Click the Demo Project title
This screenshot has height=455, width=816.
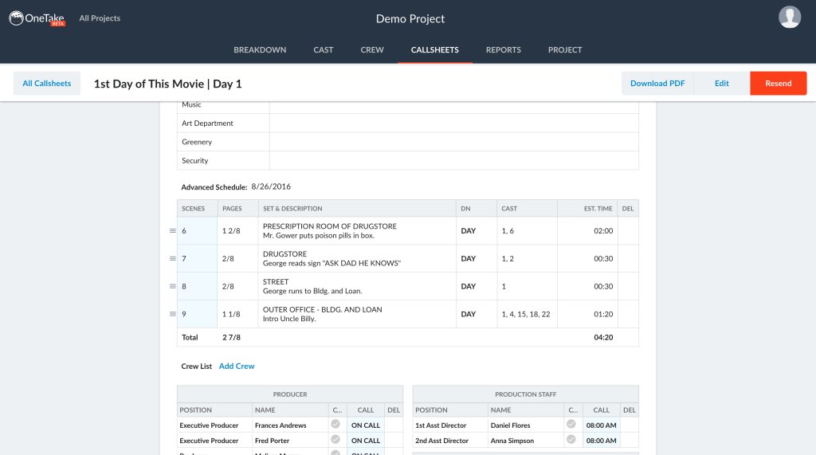coord(410,19)
